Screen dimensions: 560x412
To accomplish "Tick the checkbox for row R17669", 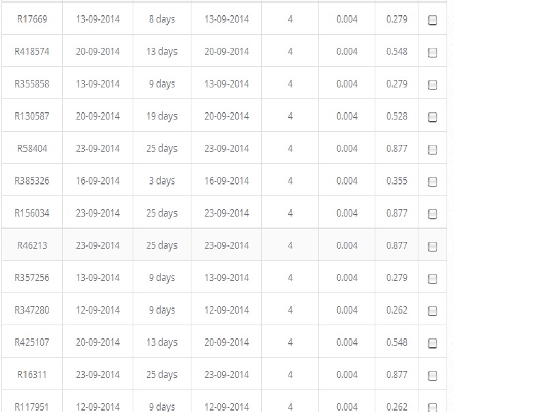I will 432,20.
